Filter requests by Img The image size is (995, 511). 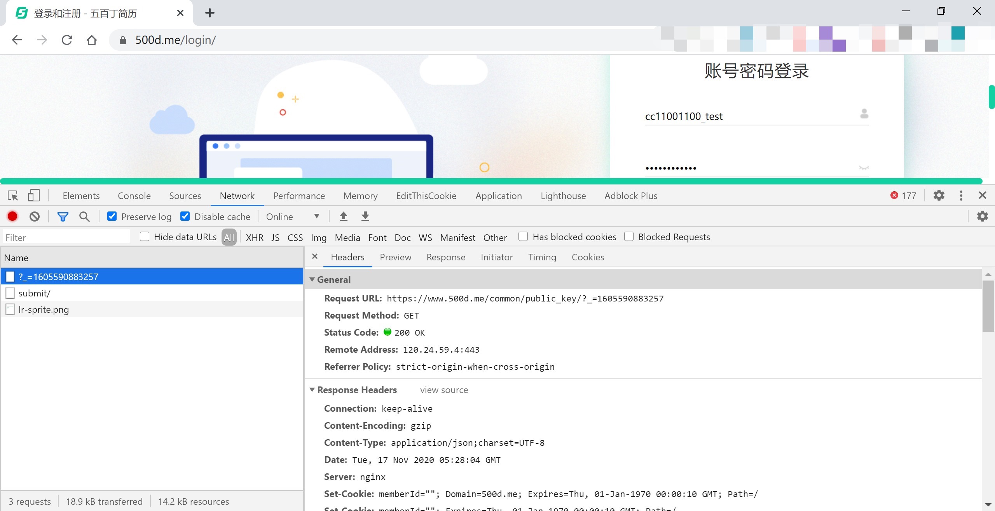[319, 237]
